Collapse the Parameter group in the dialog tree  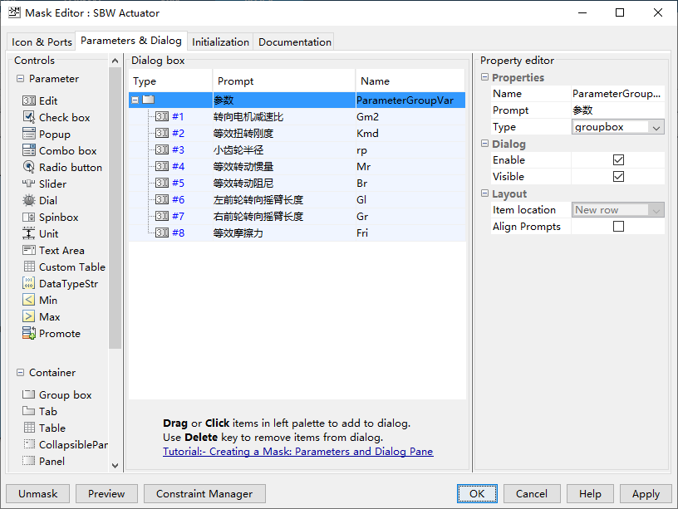pos(134,100)
